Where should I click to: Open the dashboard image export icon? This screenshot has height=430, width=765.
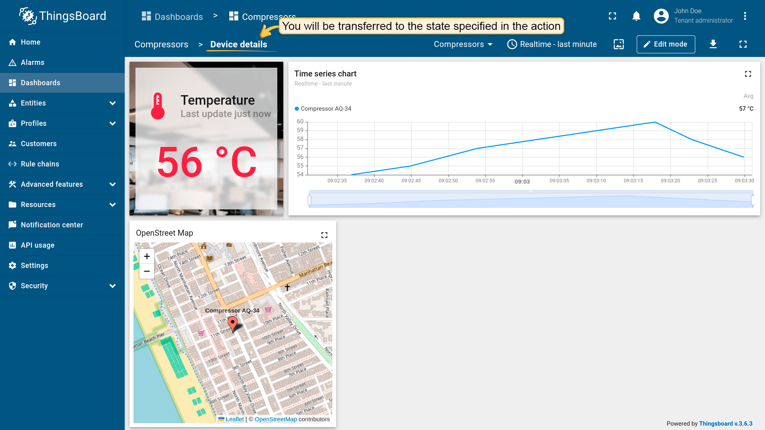pyautogui.click(x=619, y=44)
